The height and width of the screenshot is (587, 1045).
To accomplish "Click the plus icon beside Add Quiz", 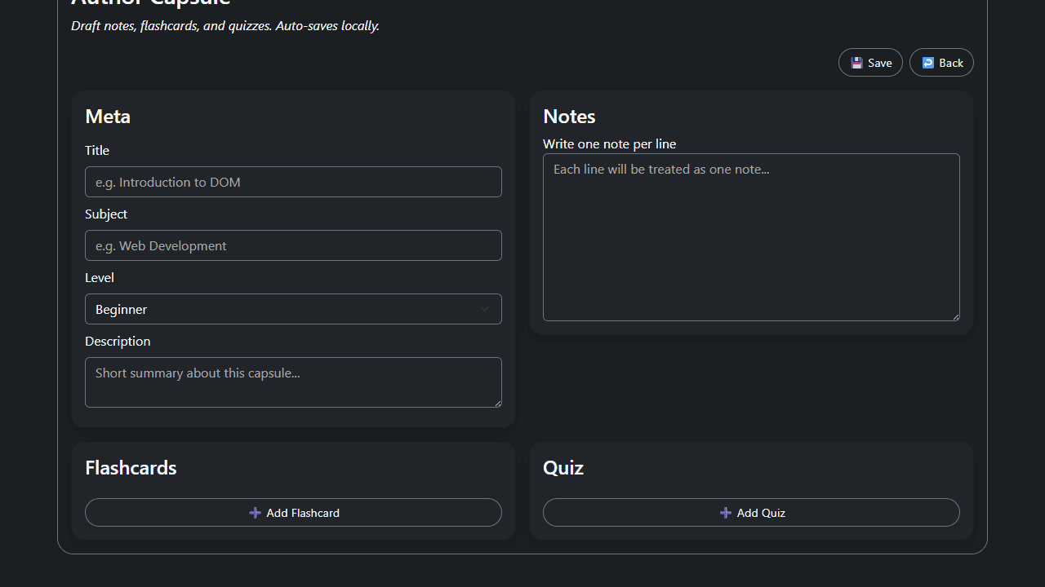I will [x=726, y=513].
